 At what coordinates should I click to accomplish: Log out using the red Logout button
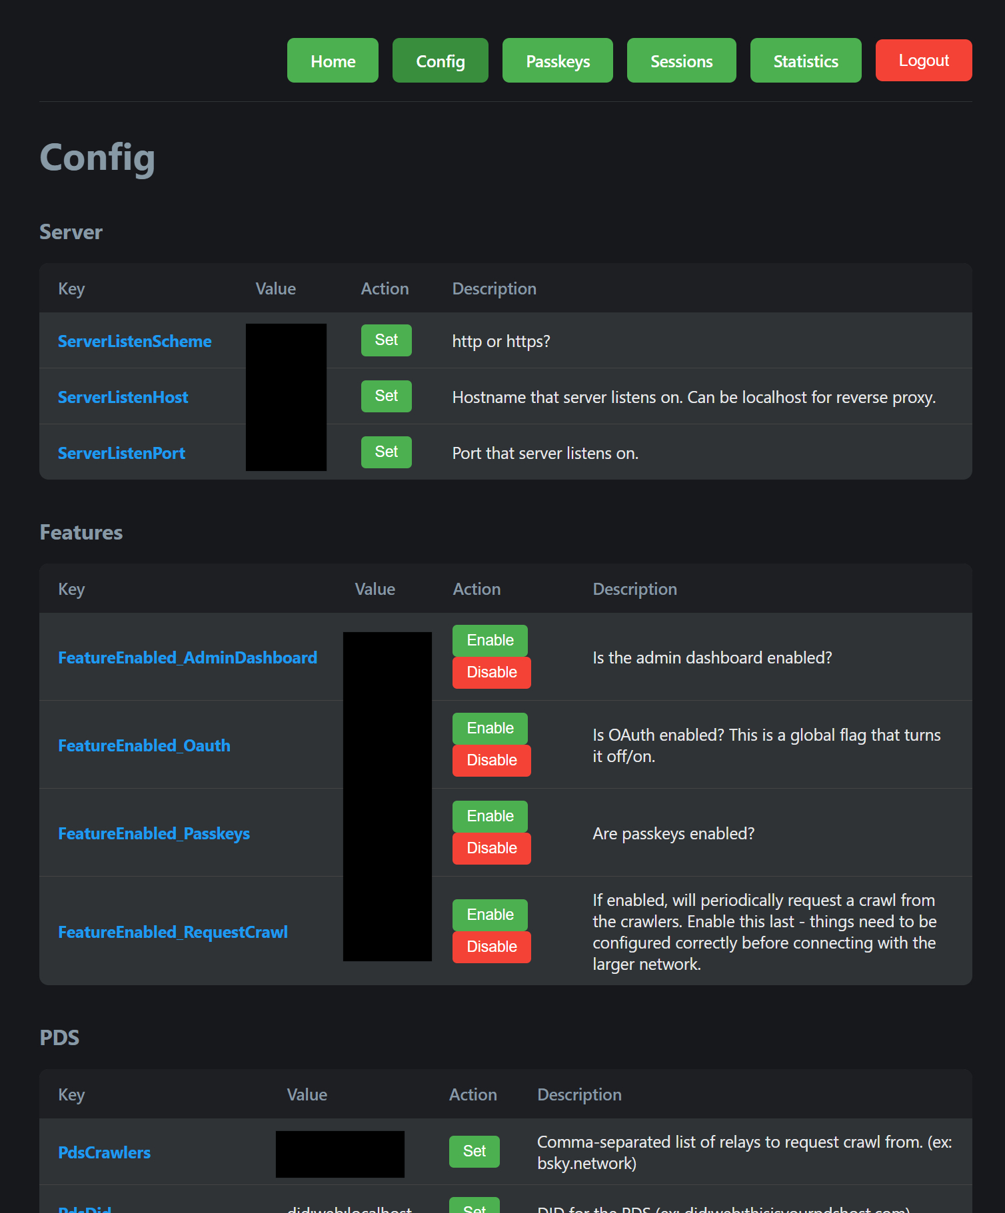tap(923, 60)
